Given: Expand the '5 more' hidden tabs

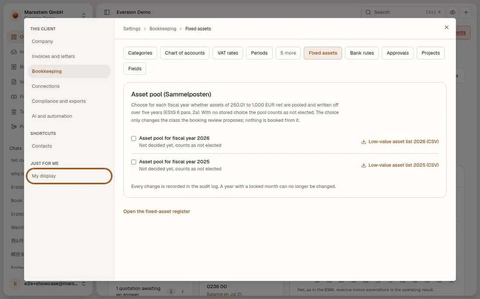Looking at the screenshot, I should coord(288,53).
